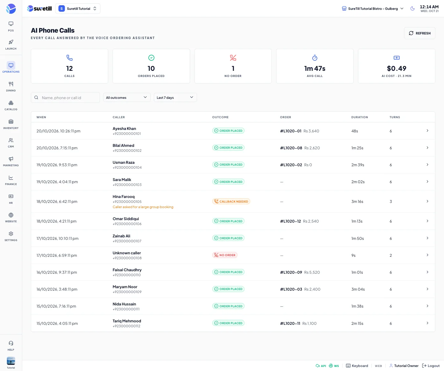
Task: Click order #L1020-09 for Faisal Chaudhry
Action: 291,272
